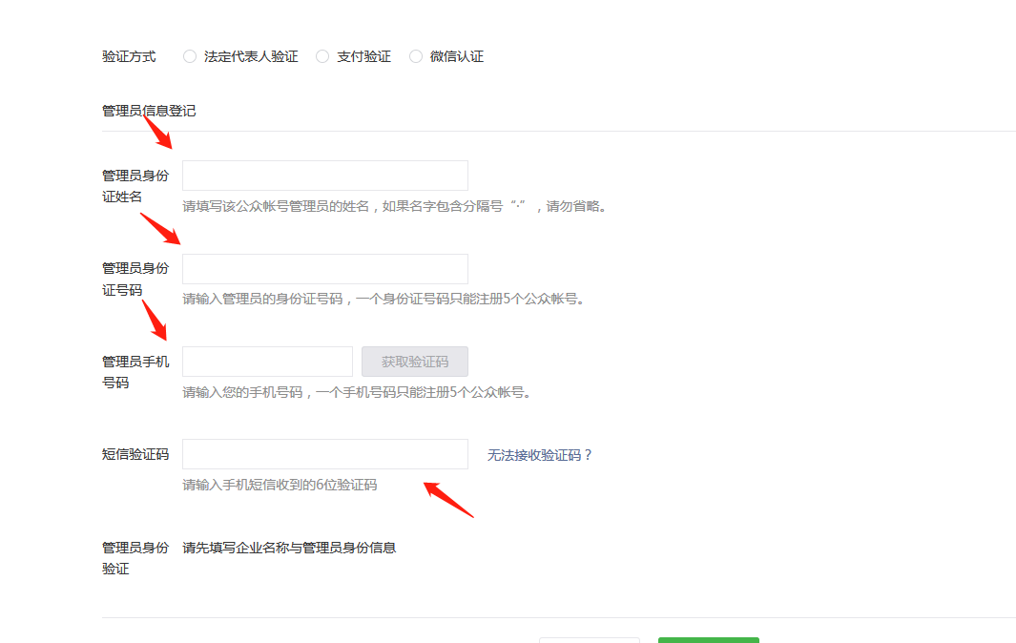Click the 管理员信息登记 section heading
The width and height of the screenshot is (1016, 643).
[x=146, y=110]
